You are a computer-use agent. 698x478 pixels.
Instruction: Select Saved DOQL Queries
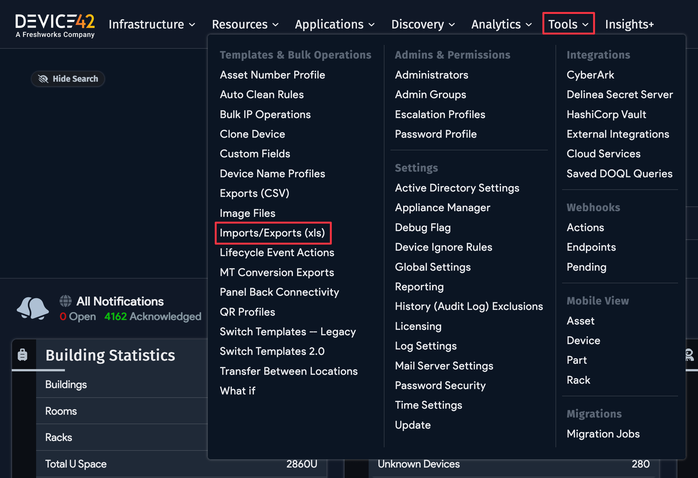(619, 173)
